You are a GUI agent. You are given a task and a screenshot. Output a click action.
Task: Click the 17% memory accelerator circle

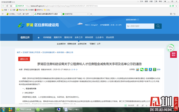pyautogui.click(x=170, y=48)
